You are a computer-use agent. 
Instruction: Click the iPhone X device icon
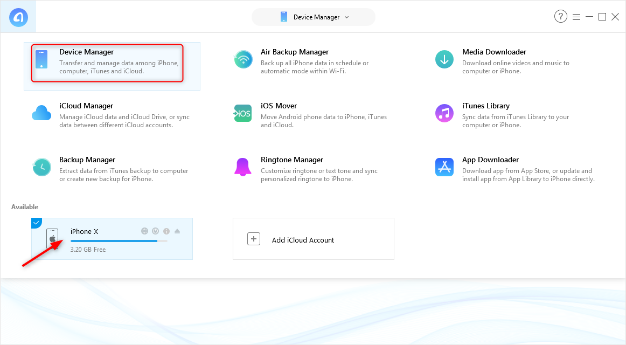[x=52, y=239]
